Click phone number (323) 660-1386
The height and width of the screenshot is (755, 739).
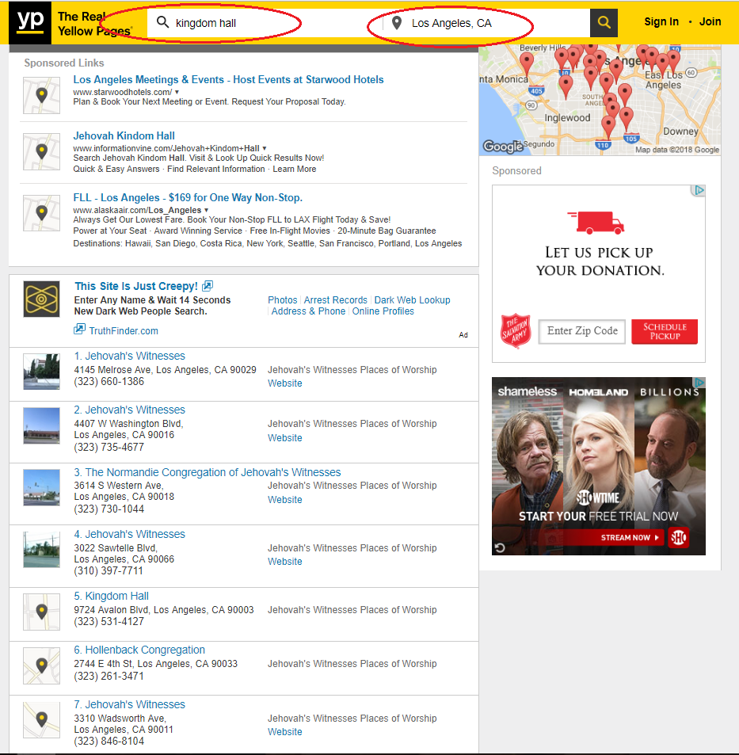pos(109,381)
